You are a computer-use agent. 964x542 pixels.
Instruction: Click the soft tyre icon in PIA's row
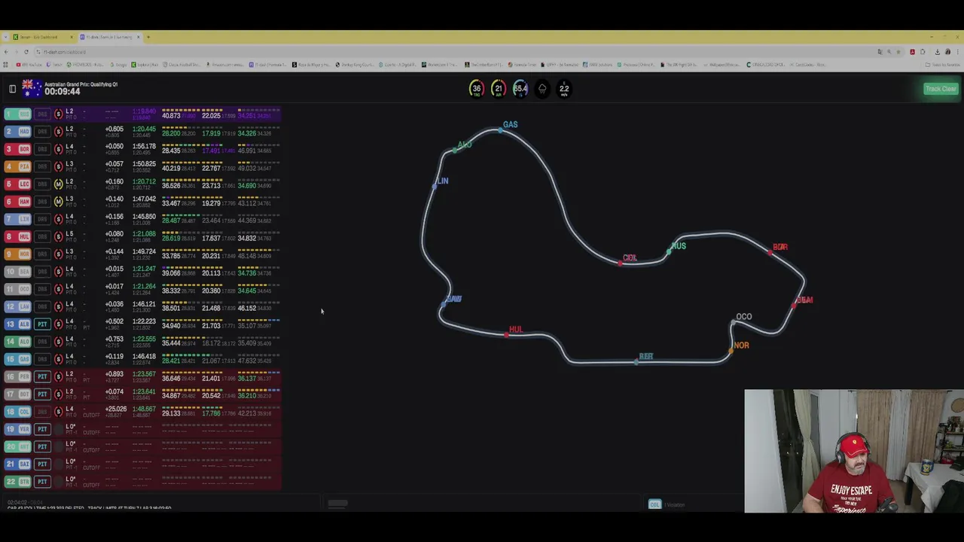(59, 166)
